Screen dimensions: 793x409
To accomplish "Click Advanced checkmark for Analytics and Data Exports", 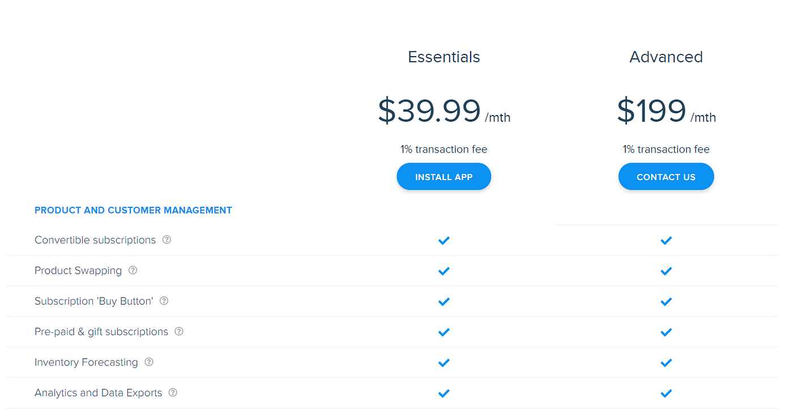I will click(666, 393).
